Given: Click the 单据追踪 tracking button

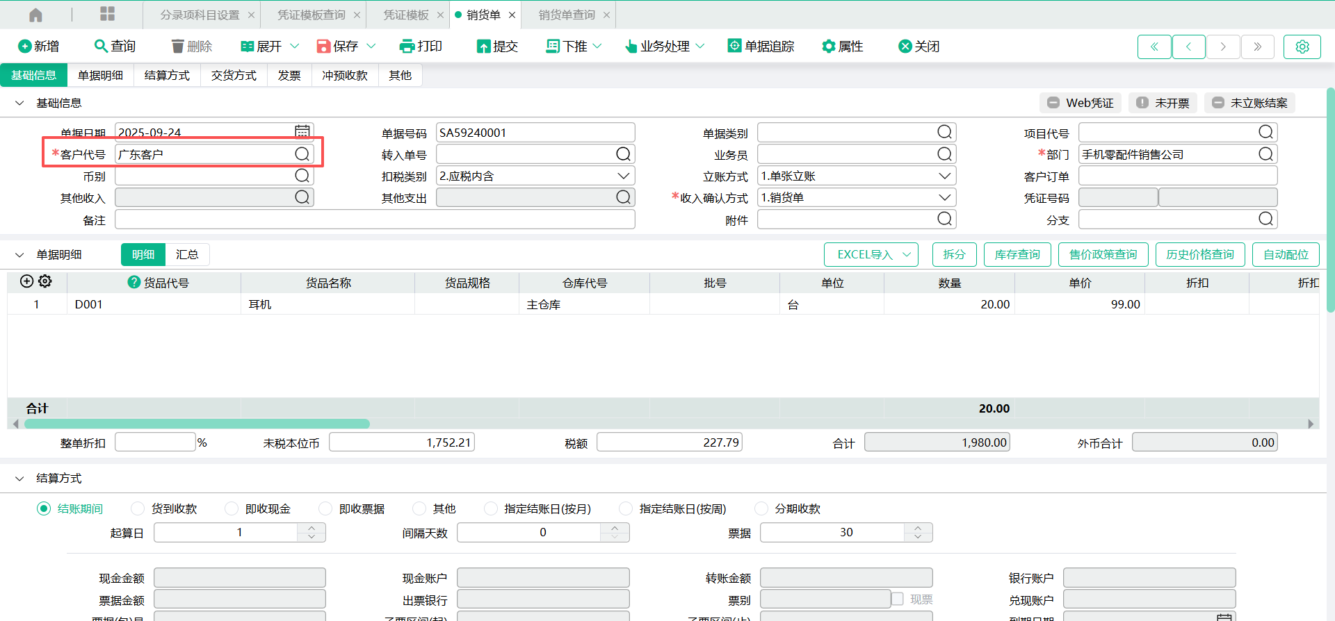Looking at the screenshot, I should pos(761,46).
